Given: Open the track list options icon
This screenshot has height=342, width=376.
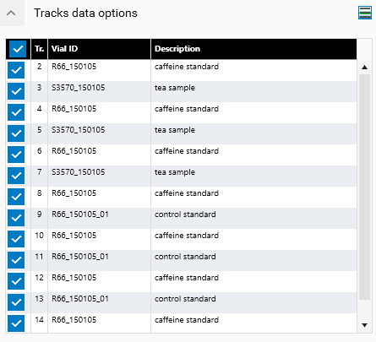Looking at the screenshot, I should 365,13.
